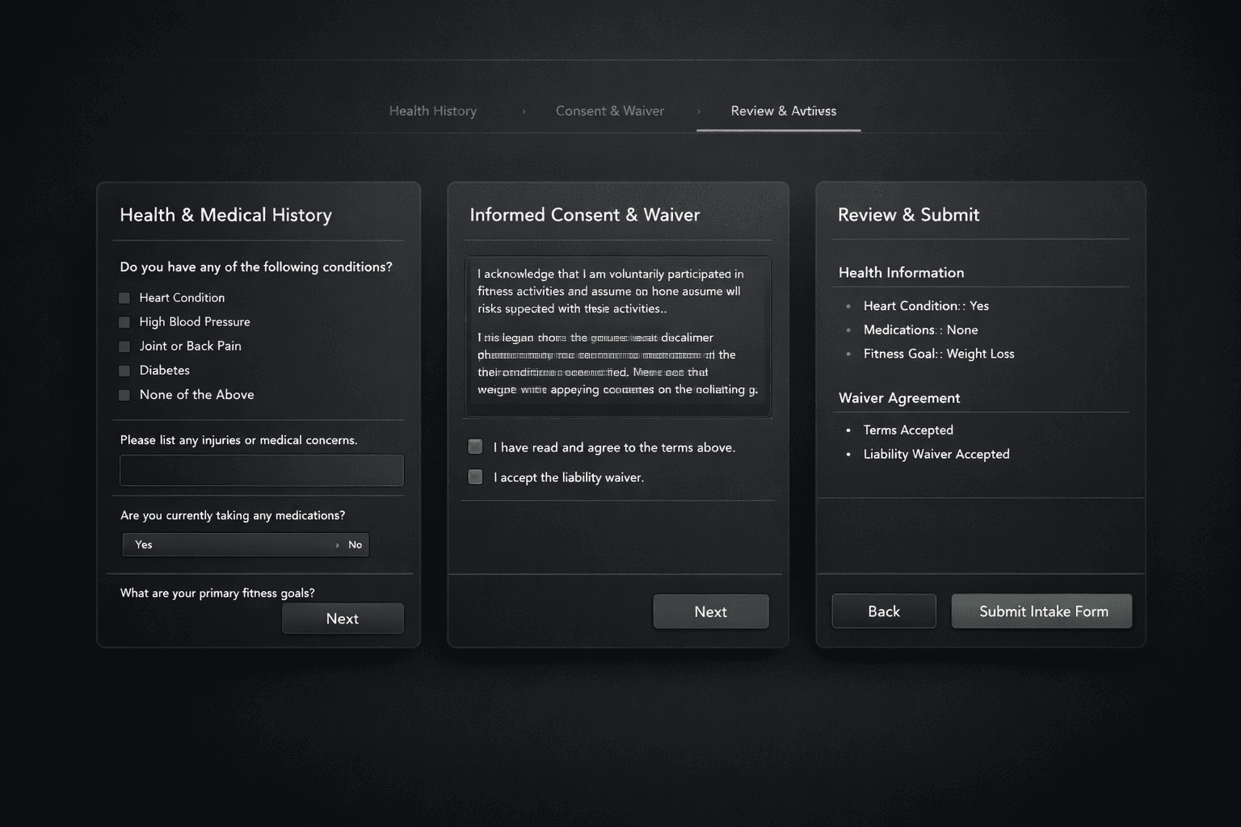The width and height of the screenshot is (1241, 827).
Task: Check the High Blood Pressure checkbox
Action: pyautogui.click(x=124, y=321)
